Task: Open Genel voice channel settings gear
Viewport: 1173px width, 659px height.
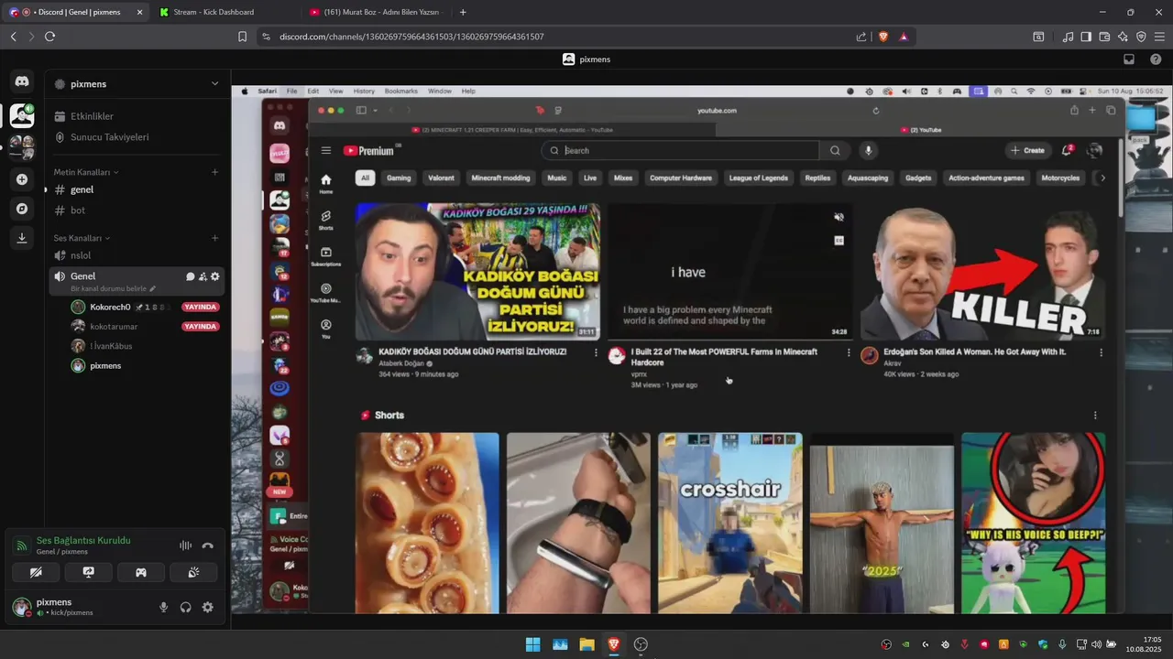Action: pos(215,276)
